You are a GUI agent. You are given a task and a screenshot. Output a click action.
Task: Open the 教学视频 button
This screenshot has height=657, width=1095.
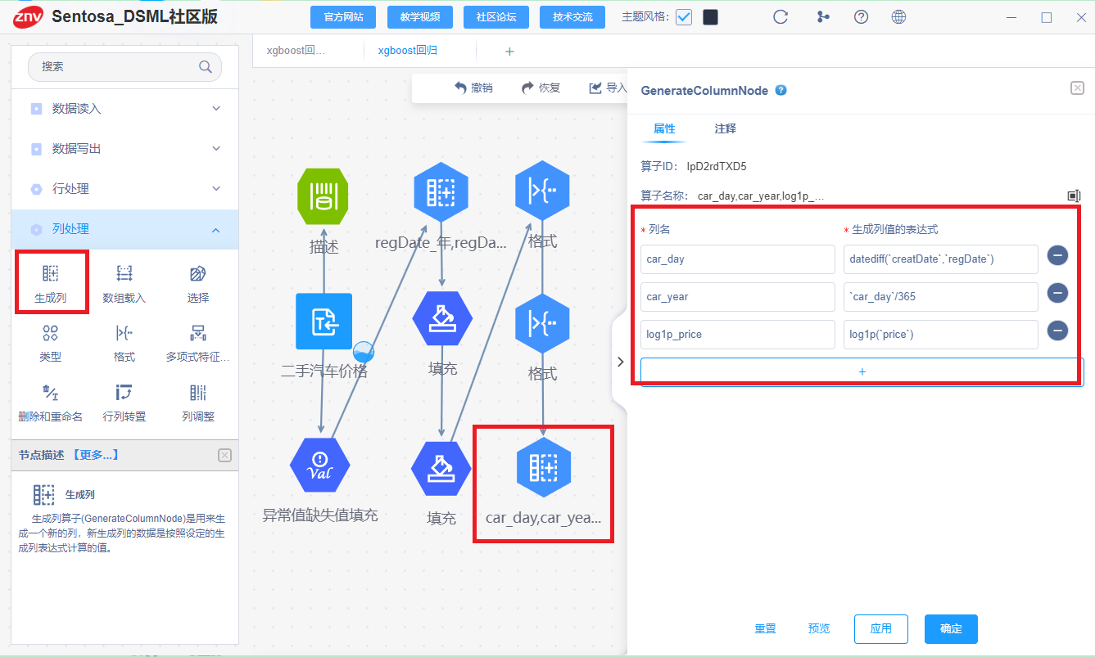coord(419,17)
